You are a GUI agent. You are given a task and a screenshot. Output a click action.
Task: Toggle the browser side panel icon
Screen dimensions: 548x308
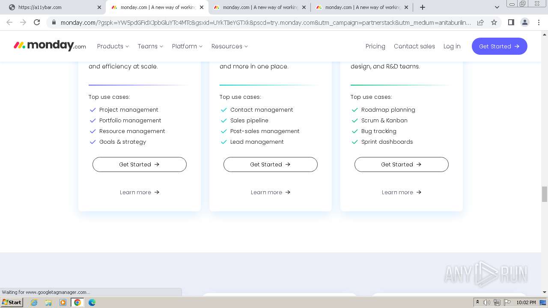tap(511, 22)
